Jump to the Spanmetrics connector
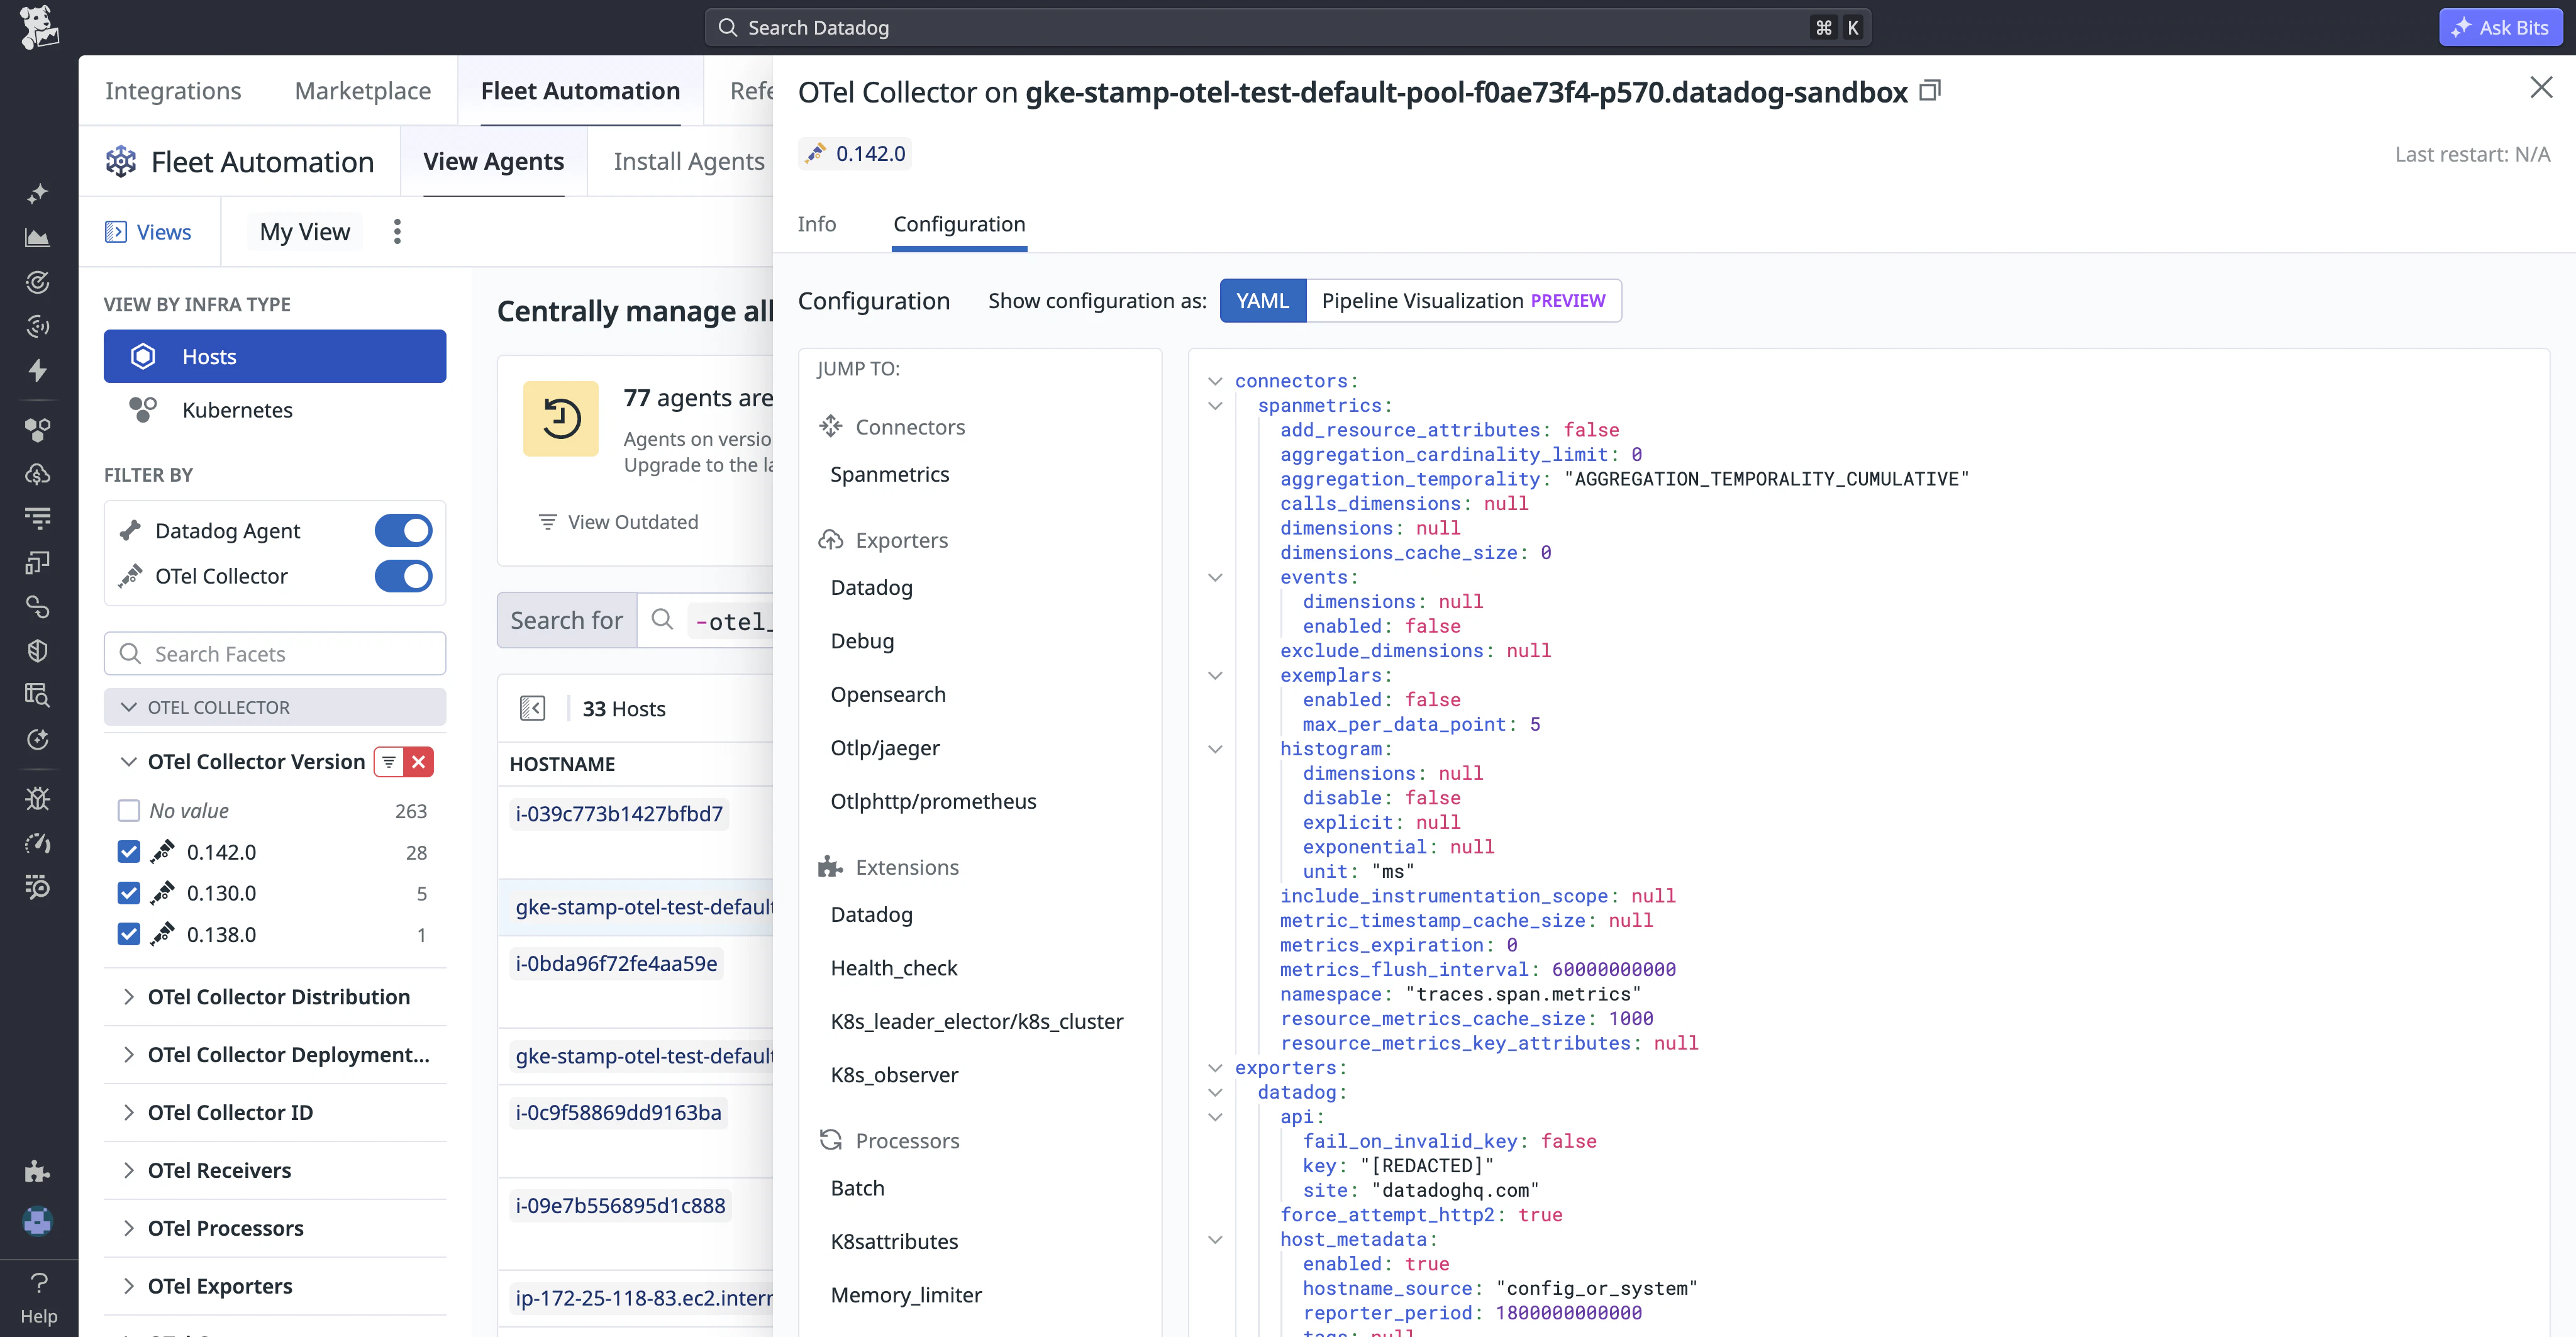This screenshot has width=2576, height=1337. tap(889, 474)
